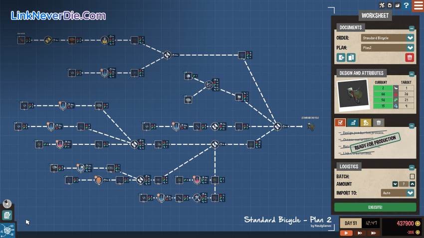Open the wrench and screwdriver tools icon

pos(382,5)
